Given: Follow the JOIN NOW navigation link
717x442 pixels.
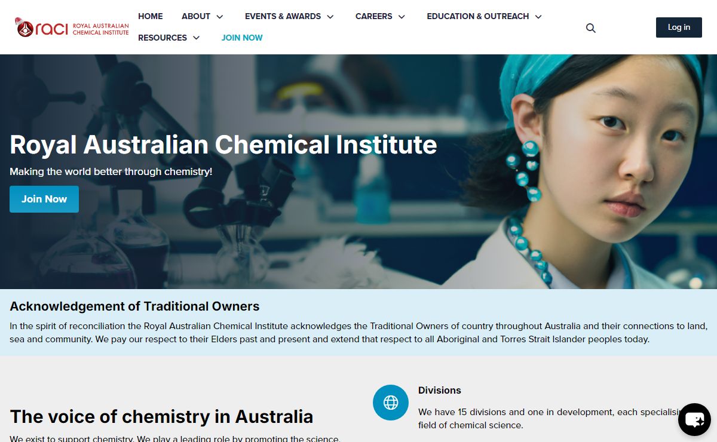Looking at the screenshot, I should click(242, 38).
